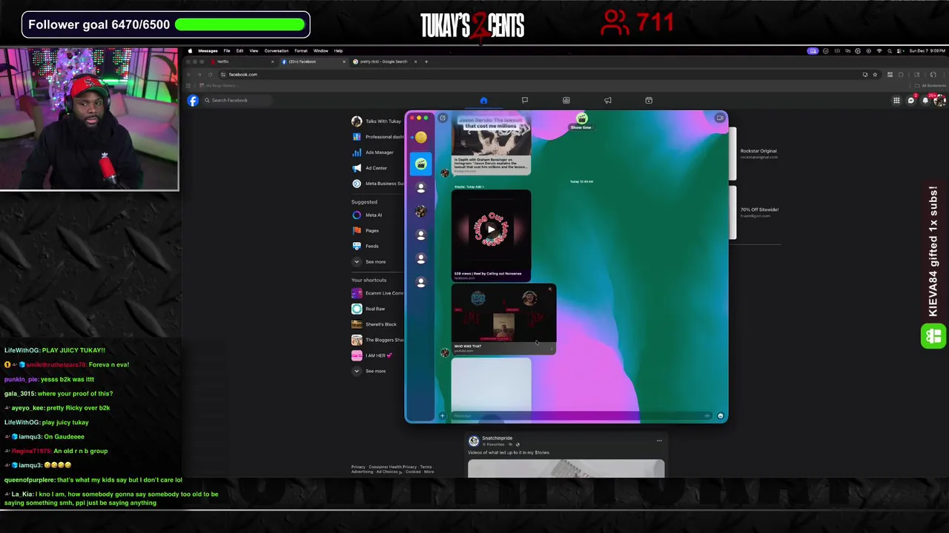Open the Ads megaphone tab
This screenshot has width=949, height=533.
pyautogui.click(x=607, y=101)
